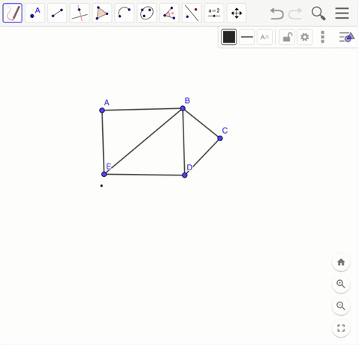Pick the Polygon tool
The image size is (358, 345).
click(102, 13)
